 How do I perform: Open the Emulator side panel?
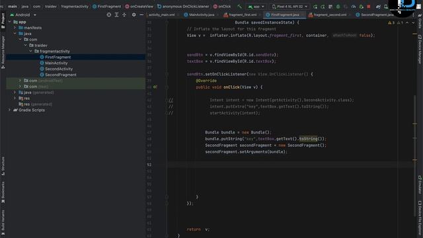(420, 184)
